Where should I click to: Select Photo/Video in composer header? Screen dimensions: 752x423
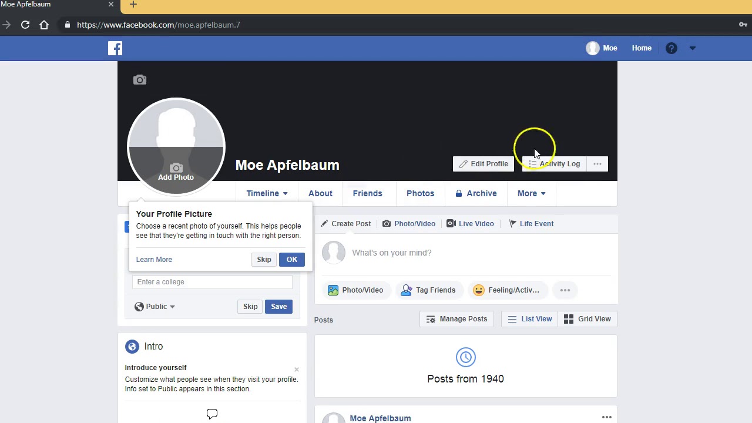[409, 224]
